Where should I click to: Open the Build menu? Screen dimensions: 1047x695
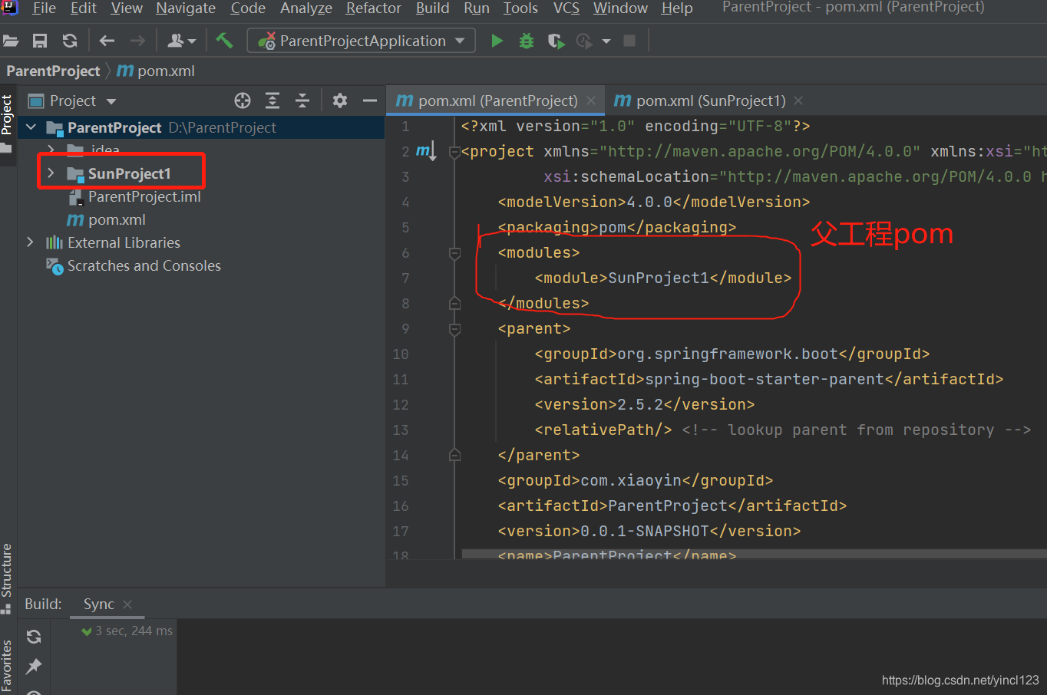pyautogui.click(x=433, y=8)
